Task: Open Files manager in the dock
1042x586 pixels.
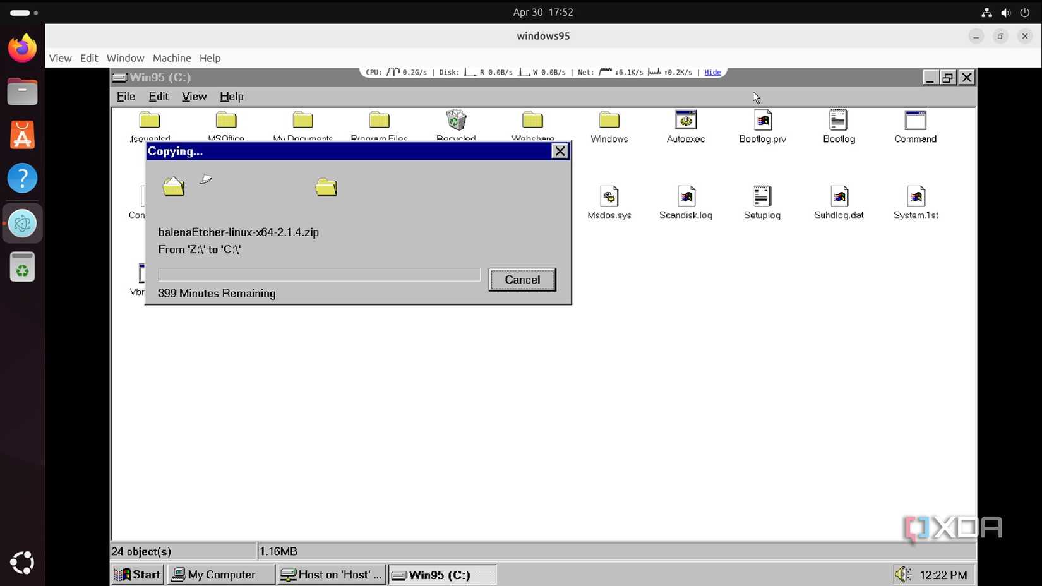Action: point(22,92)
